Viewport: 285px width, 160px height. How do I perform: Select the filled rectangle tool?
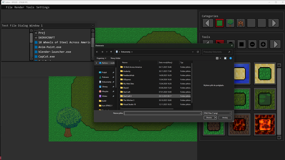tap(241, 44)
